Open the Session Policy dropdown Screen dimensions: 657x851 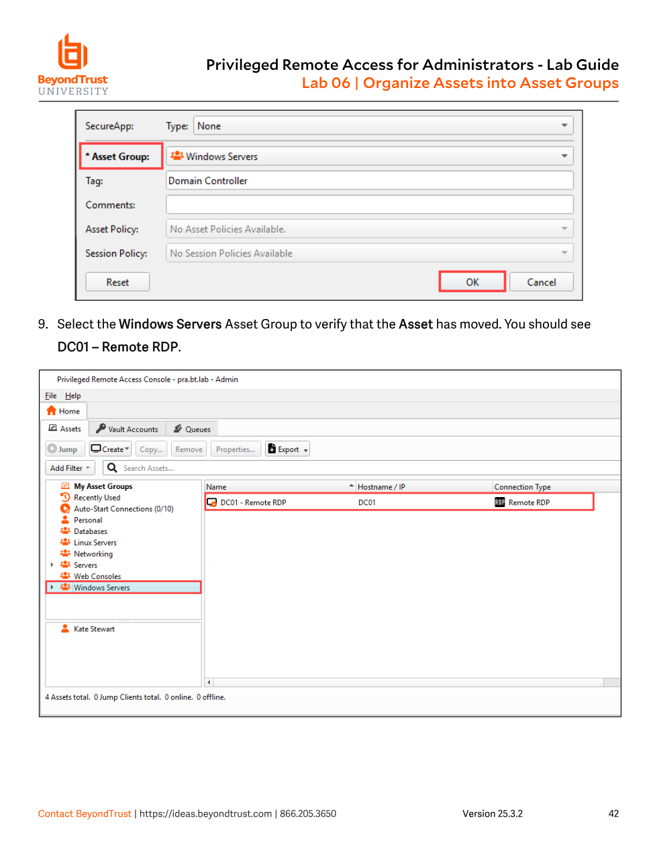tap(370, 253)
